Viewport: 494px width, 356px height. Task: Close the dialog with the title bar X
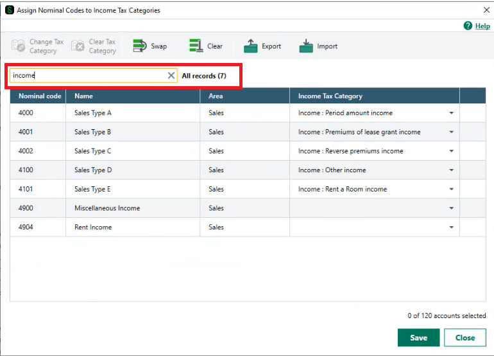pos(486,10)
